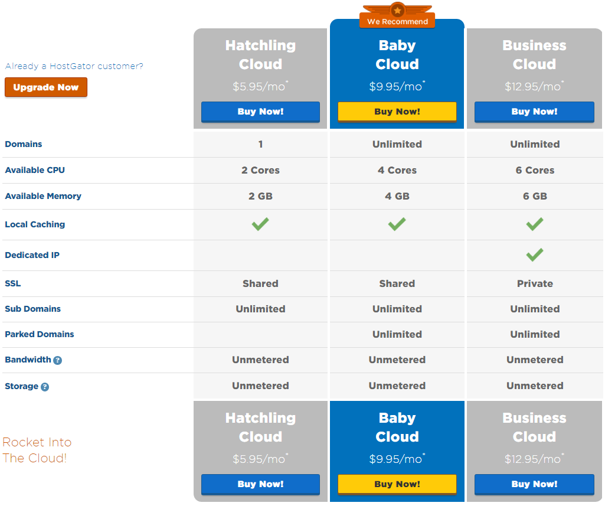Click Hatchling Cloud's 'Shared' SSL value
605x506 pixels.
click(x=260, y=283)
